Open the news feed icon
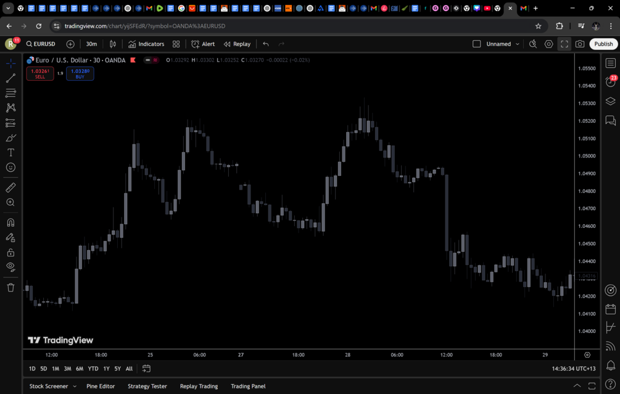This screenshot has width=620, height=394. (611, 346)
